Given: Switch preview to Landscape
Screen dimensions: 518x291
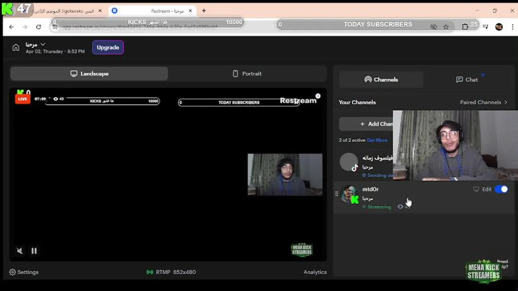Looking at the screenshot, I should pos(89,74).
